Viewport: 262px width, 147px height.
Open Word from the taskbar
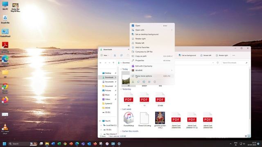(53, 144)
